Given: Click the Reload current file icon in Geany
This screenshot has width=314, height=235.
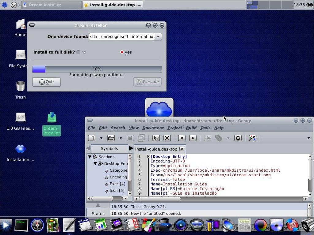Looking at the screenshot, I should point(156,138).
